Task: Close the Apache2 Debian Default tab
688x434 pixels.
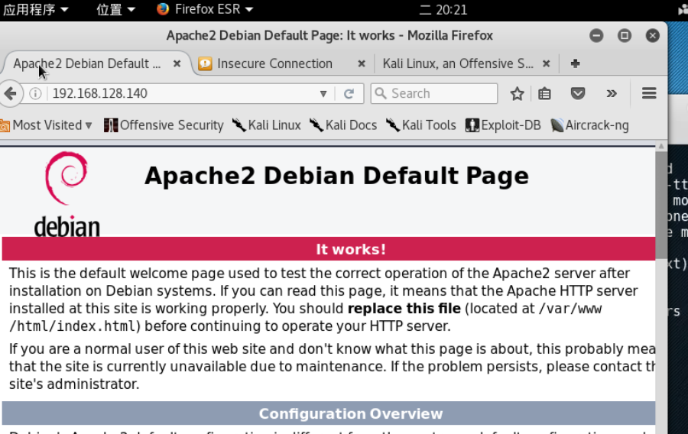Action: [x=177, y=63]
